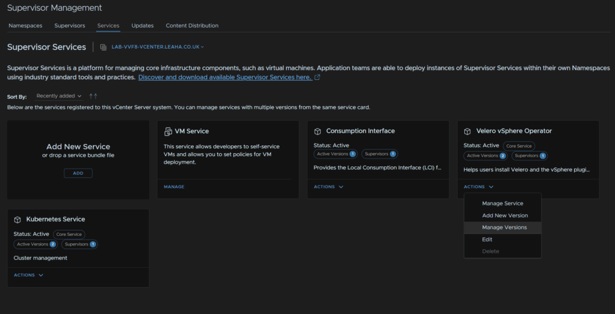Viewport: 615px width, 314px height.
Task: Open the Recently added sort dropdown
Action: [59, 96]
